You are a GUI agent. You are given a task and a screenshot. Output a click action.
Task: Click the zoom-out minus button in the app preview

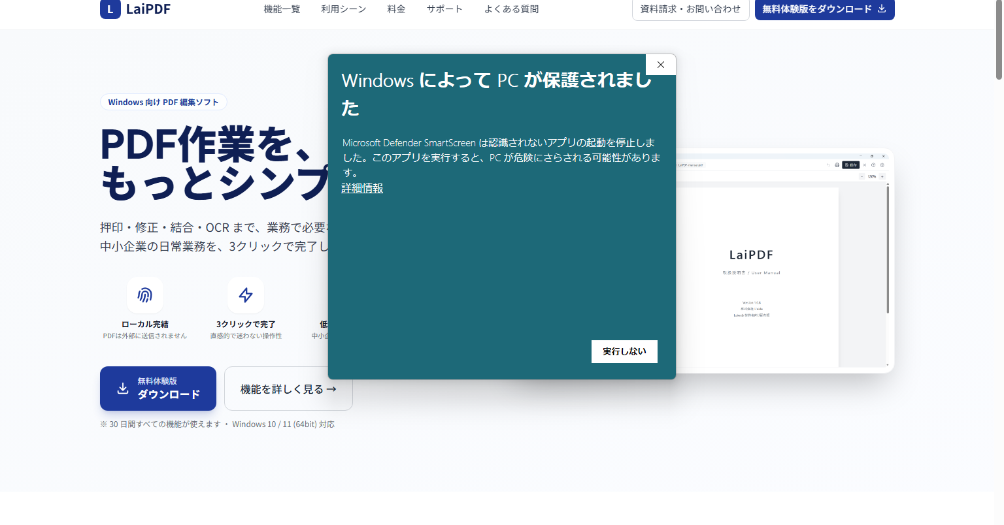coord(862,176)
